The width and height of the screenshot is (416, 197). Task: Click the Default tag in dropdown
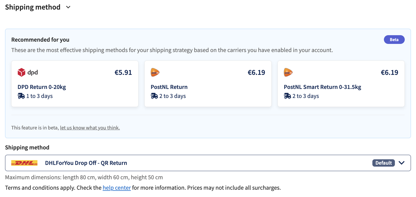(x=384, y=163)
